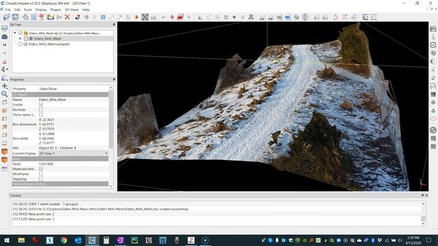The height and width of the screenshot is (246, 438).
Task: Enable Elders_Mills_Mesh.sampled checkbox
Action: tap(21, 44)
